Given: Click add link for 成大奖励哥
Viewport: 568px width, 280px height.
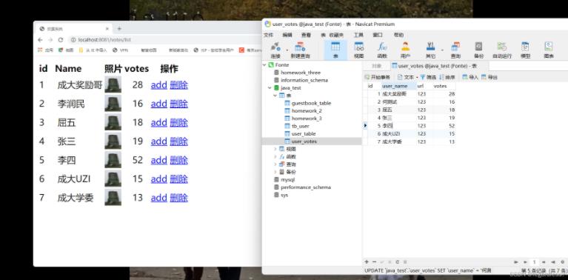Looking at the screenshot, I should tap(158, 85).
